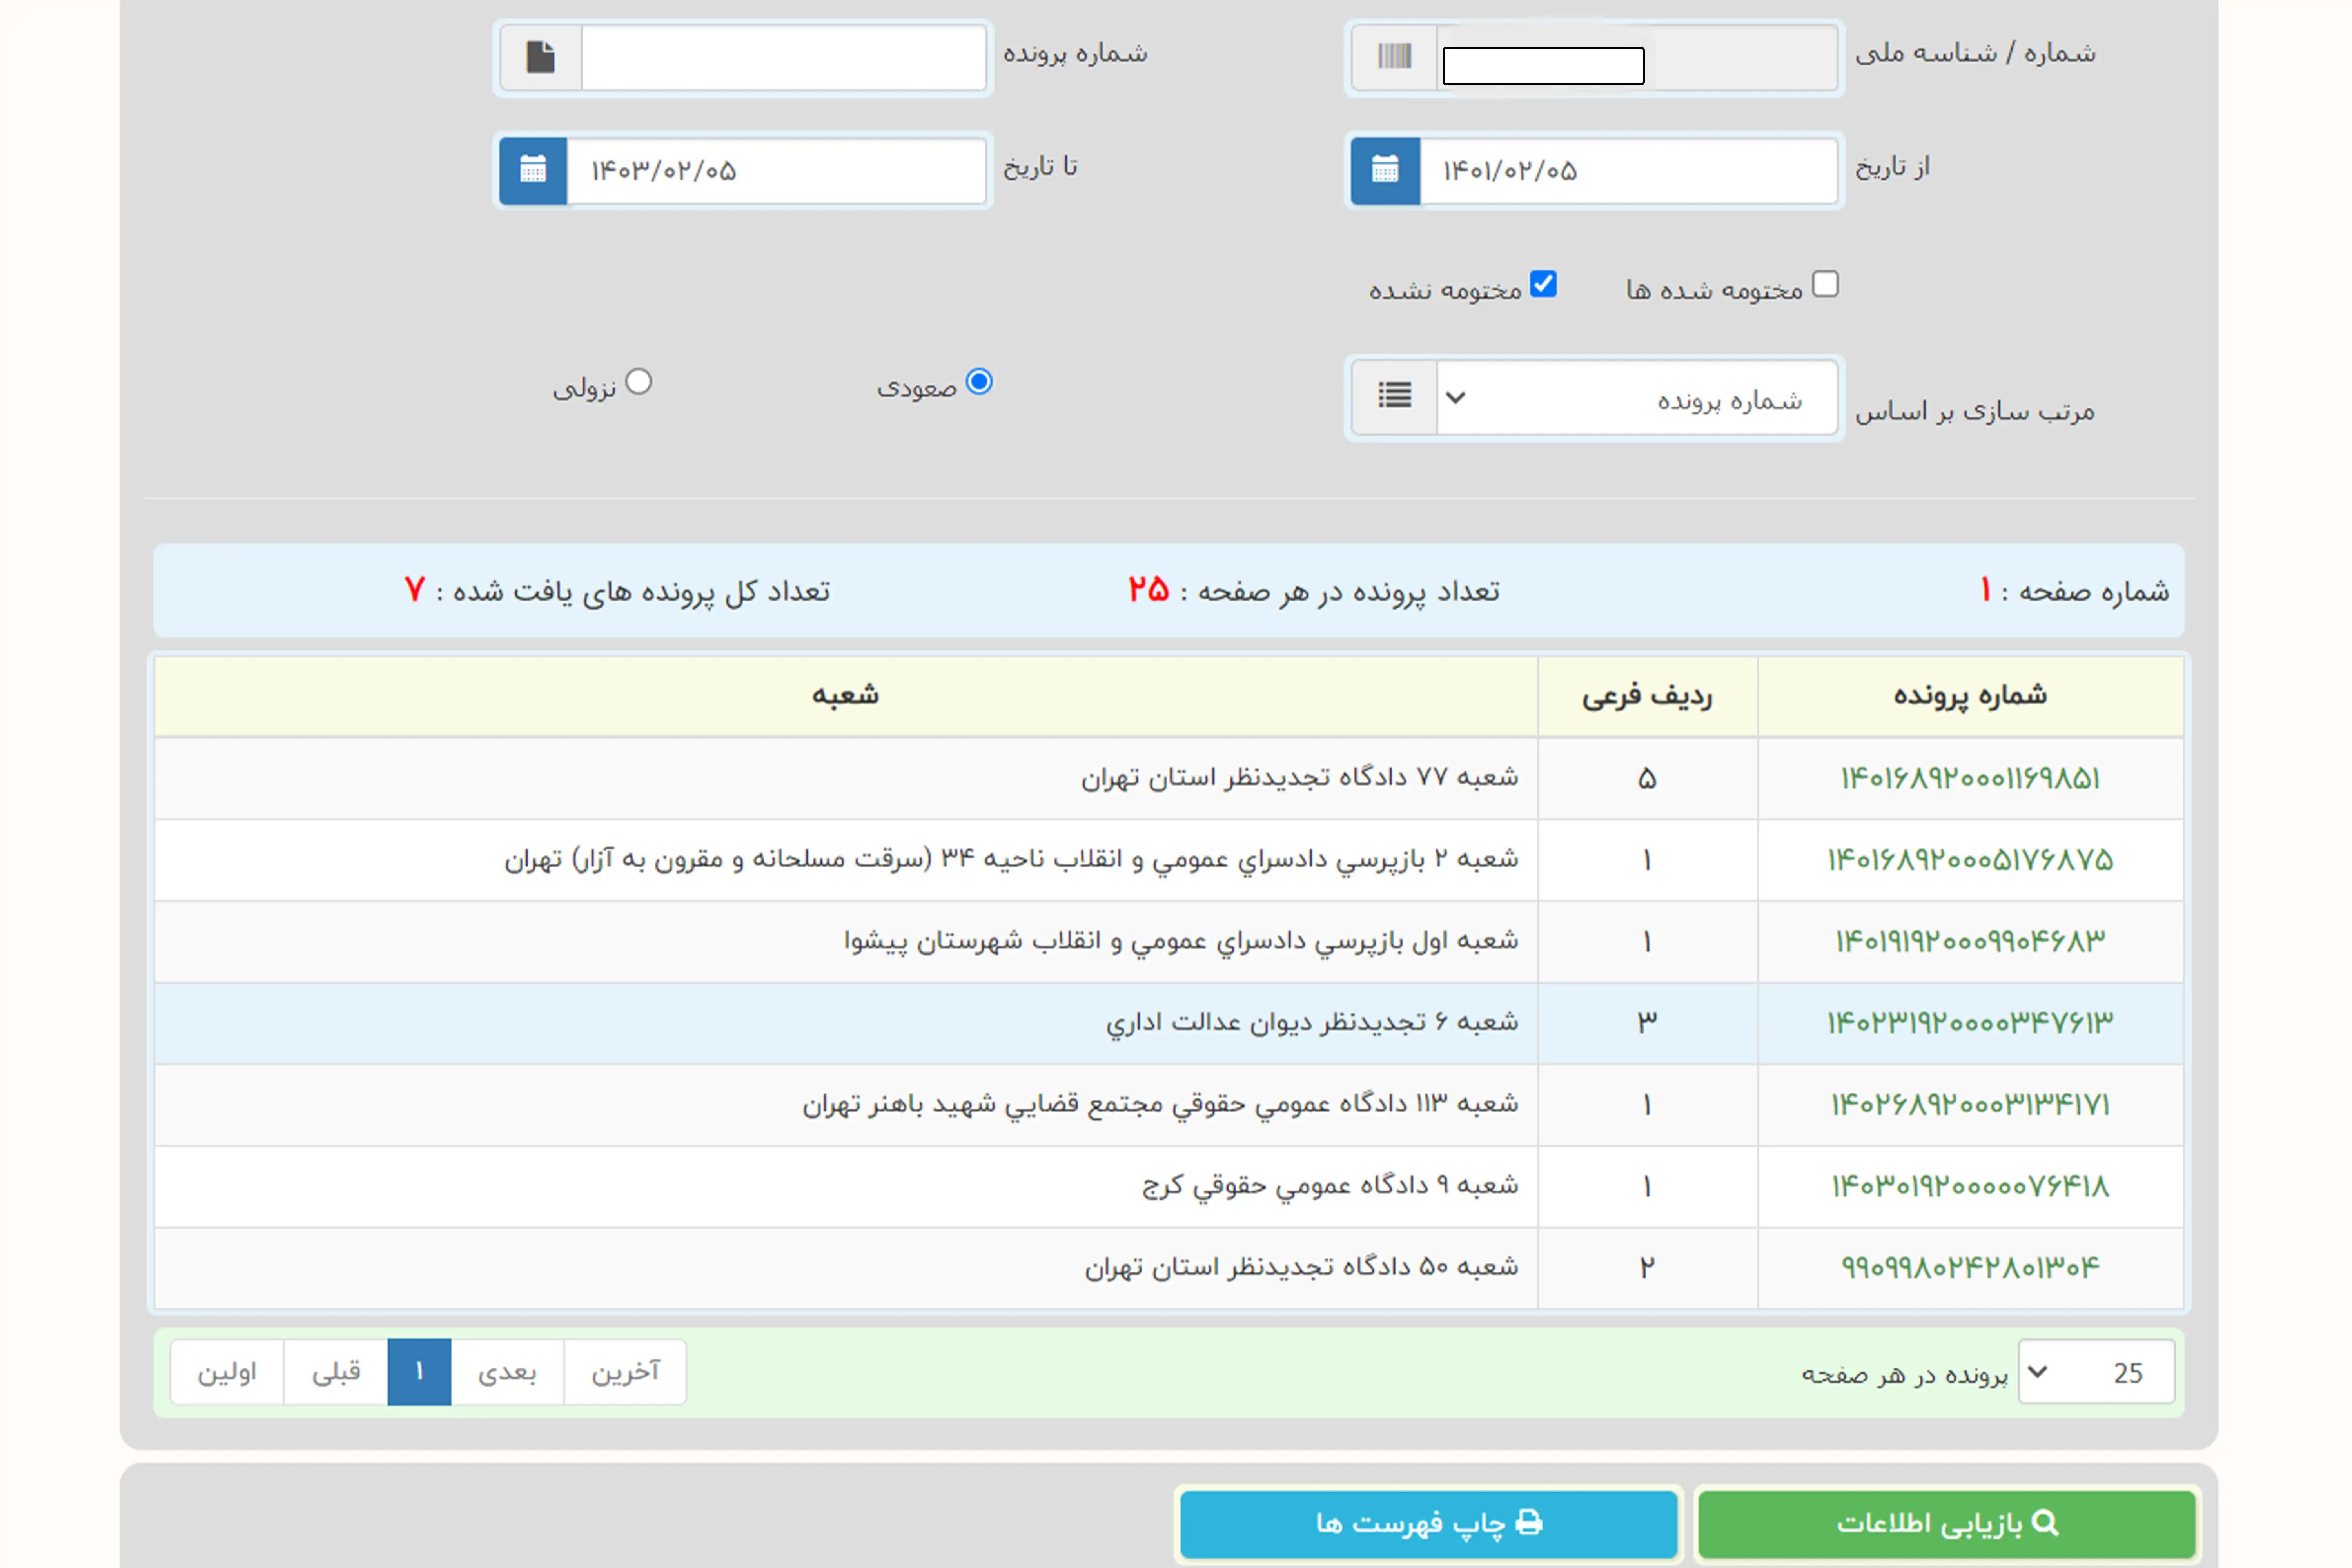2352x1568 pixels.
Task: Click ردیف فرعی value ۵ in first row
Action: (1647, 779)
